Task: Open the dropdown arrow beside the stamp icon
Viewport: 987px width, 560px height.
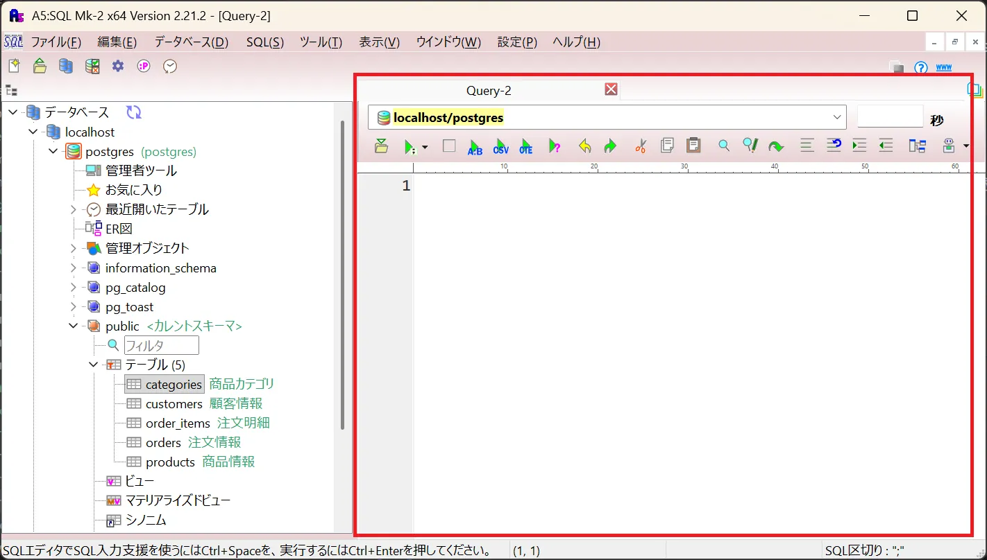Action: click(965, 146)
